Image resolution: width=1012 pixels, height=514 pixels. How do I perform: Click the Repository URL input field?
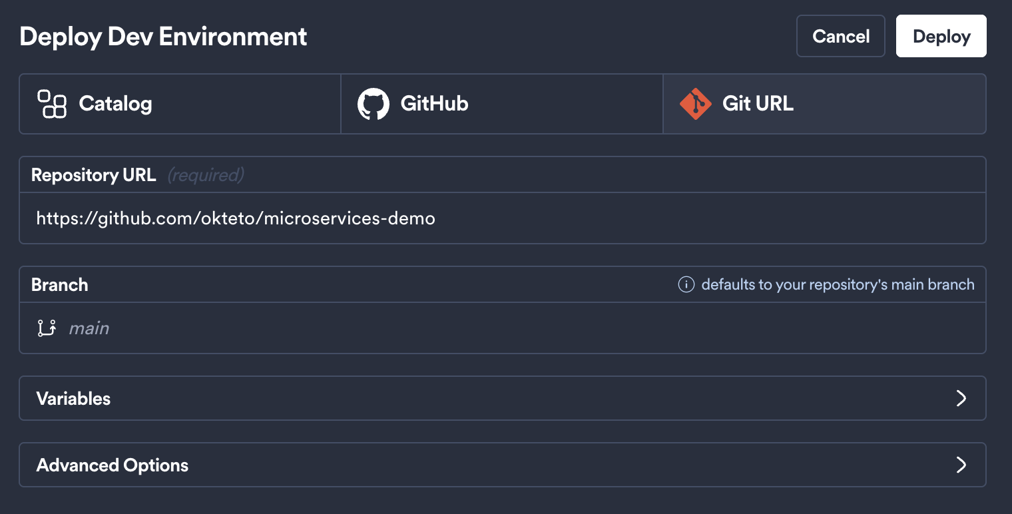[506, 218]
